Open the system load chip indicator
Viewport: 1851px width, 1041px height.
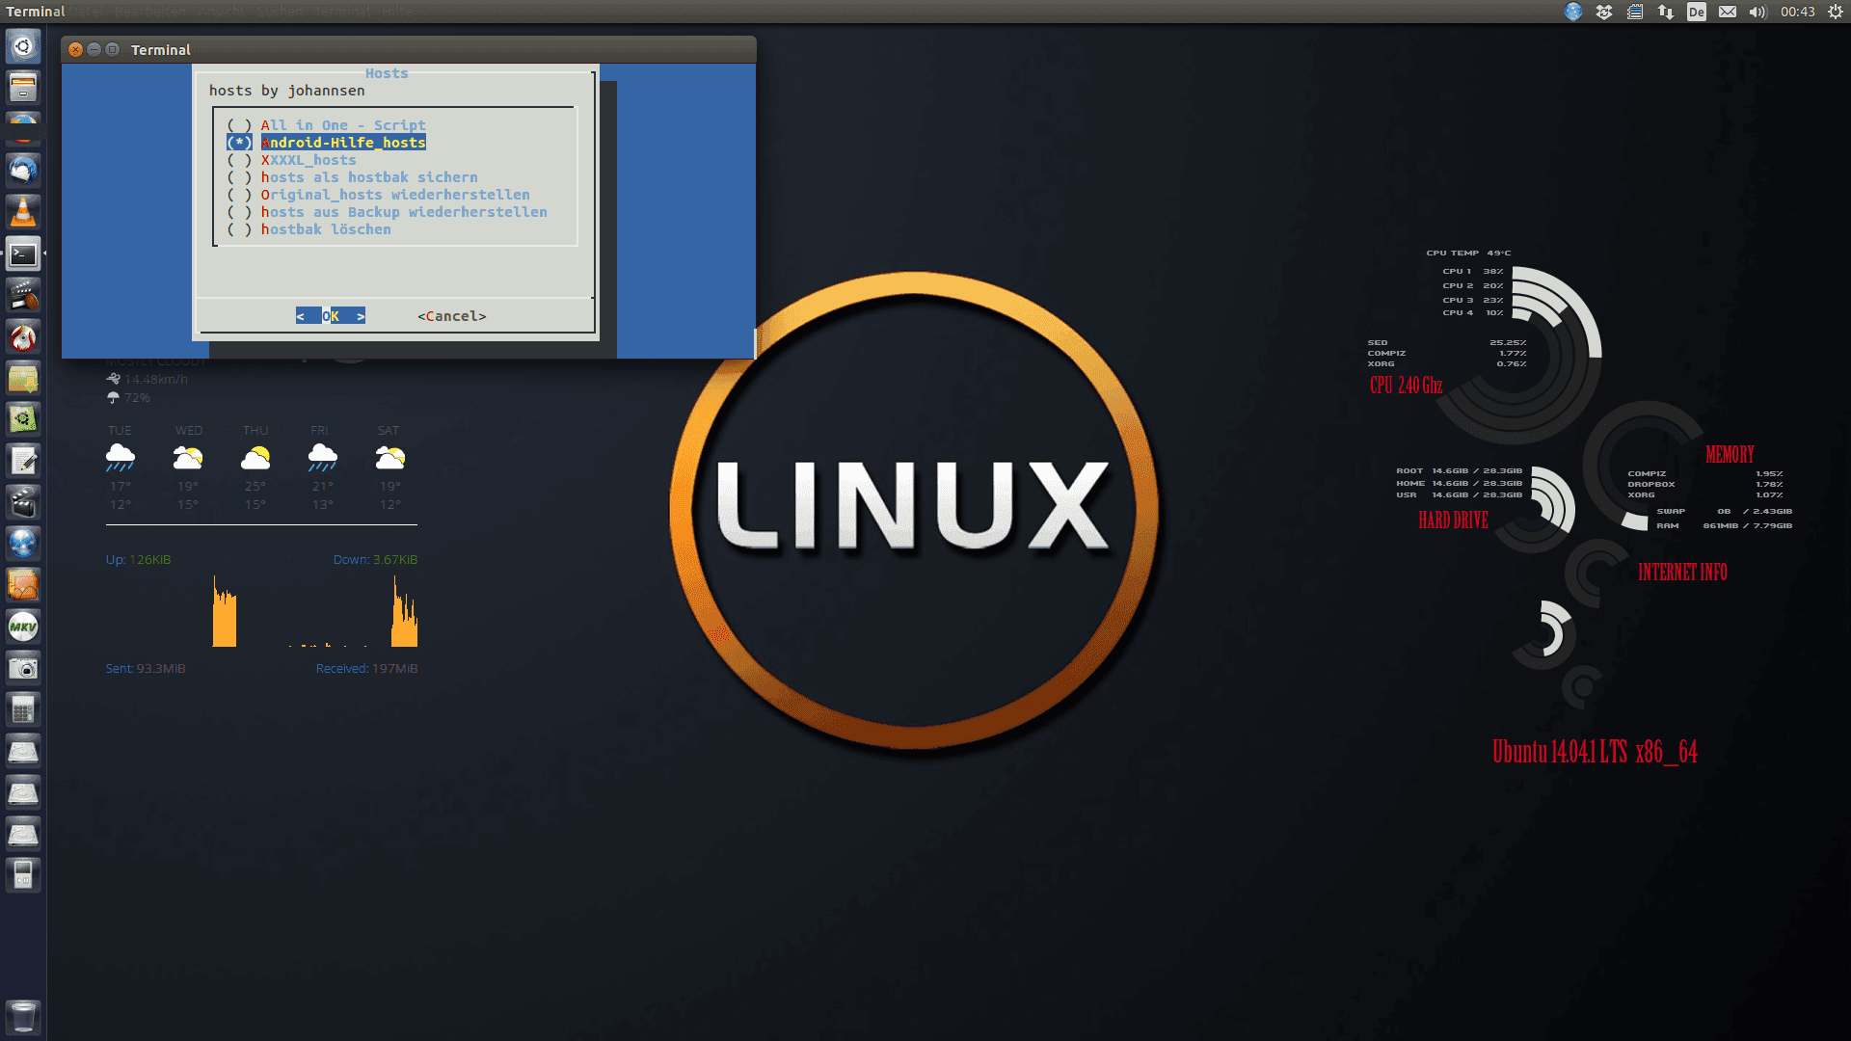click(x=1635, y=12)
